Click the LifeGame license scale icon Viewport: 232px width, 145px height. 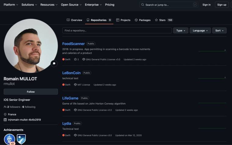[x=75, y=110]
